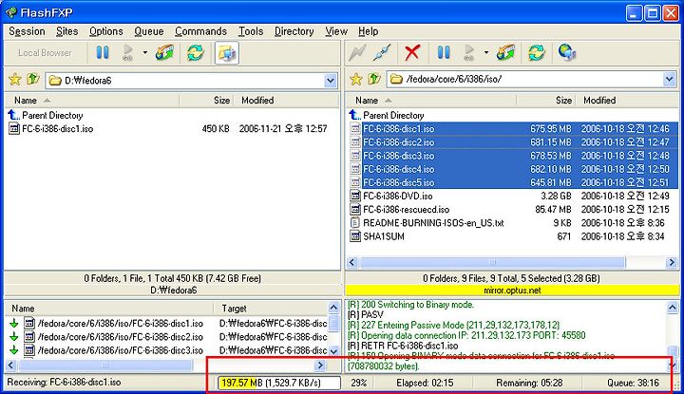Viewport: 684px width, 394px height.
Task: Refresh the remote directory listing
Action: 537,53
